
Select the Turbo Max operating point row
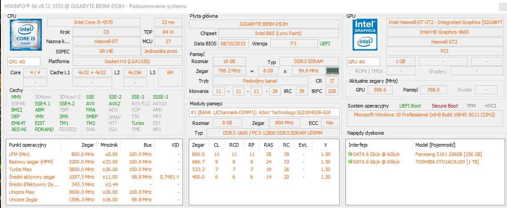(x=94, y=169)
